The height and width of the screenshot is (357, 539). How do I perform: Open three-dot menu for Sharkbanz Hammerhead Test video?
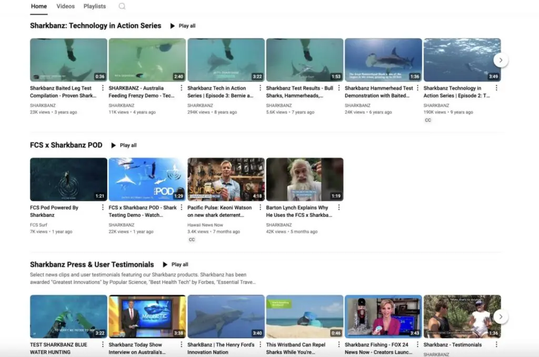418,88
